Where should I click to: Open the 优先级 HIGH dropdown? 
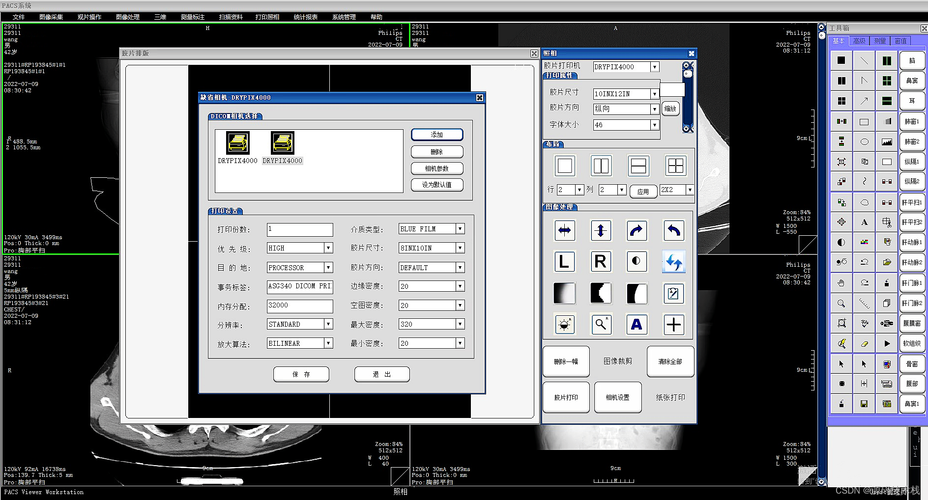pyautogui.click(x=328, y=248)
